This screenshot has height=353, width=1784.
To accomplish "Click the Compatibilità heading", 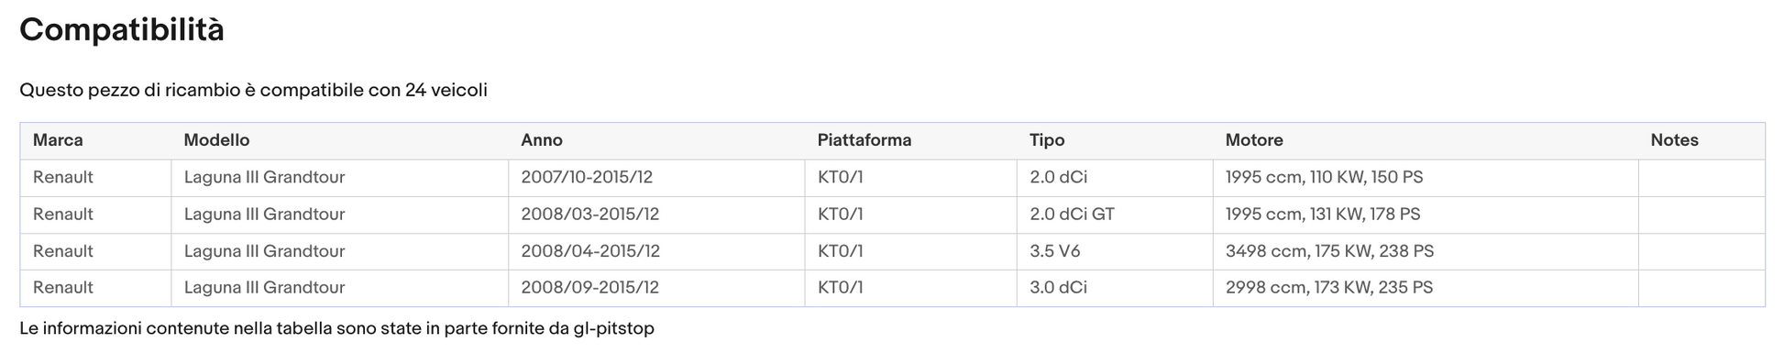I will [x=122, y=29].
